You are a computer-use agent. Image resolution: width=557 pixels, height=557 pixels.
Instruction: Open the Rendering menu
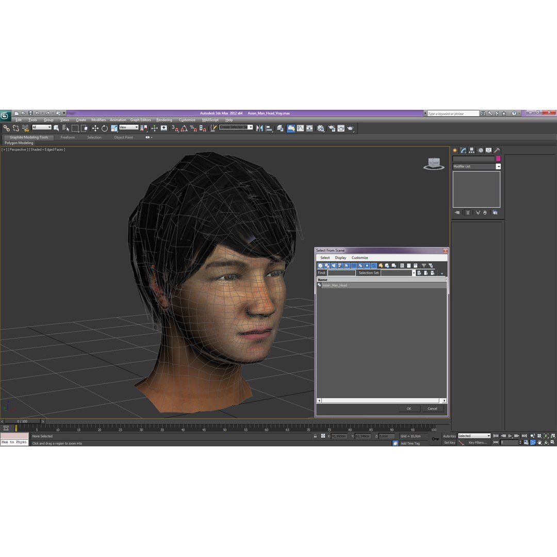pos(164,120)
